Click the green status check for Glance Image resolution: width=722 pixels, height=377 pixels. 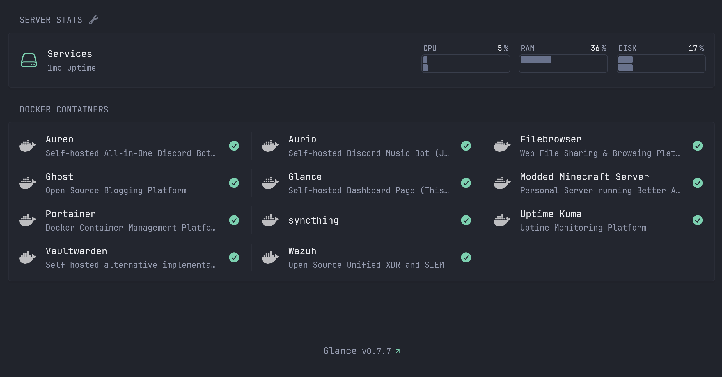[x=466, y=183]
